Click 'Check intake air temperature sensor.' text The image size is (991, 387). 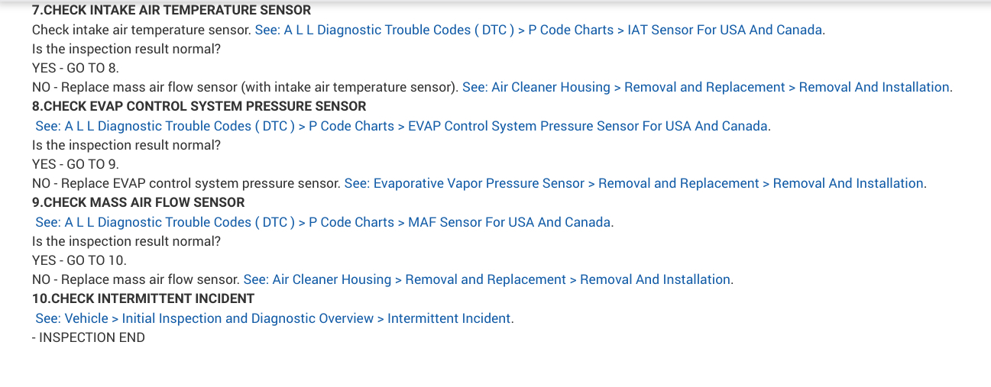(x=141, y=30)
